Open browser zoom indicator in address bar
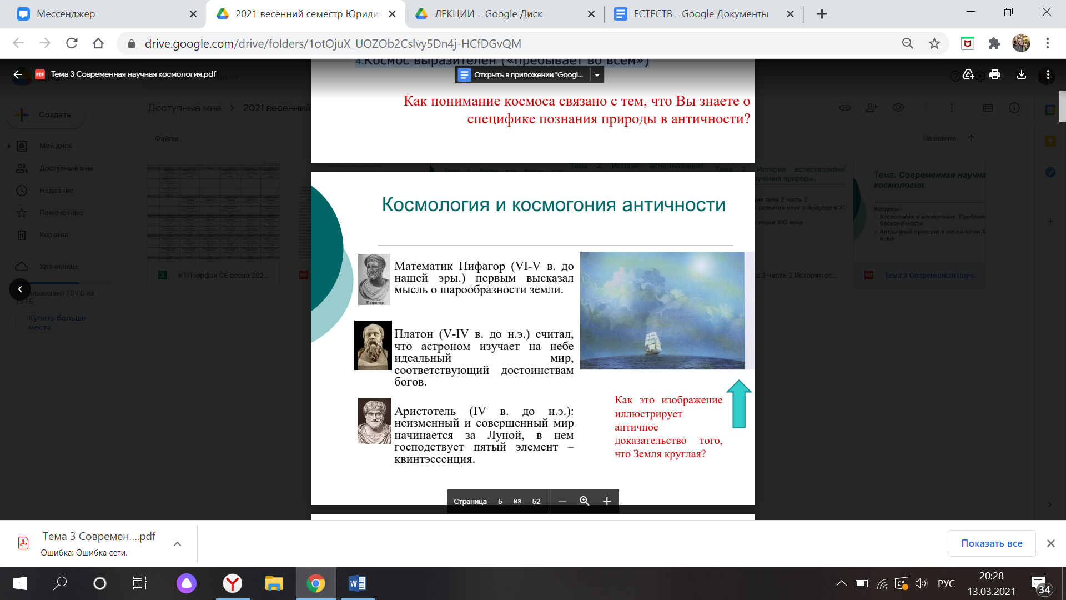 [908, 43]
